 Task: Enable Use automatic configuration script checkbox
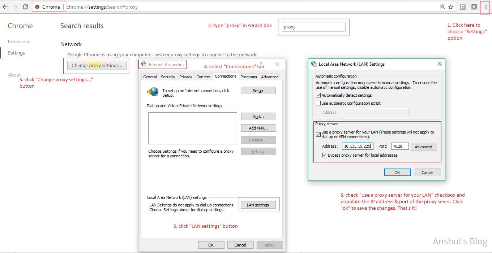(x=318, y=103)
